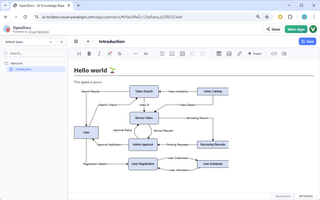This screenshot has height=200, width=320.
Task: Toggle strikethrough formatting
Action: pyautogui.click(x=119, y=53)
